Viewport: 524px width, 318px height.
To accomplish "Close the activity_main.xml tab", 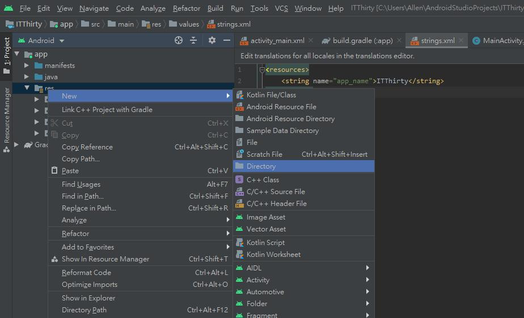I will [311, 40].
